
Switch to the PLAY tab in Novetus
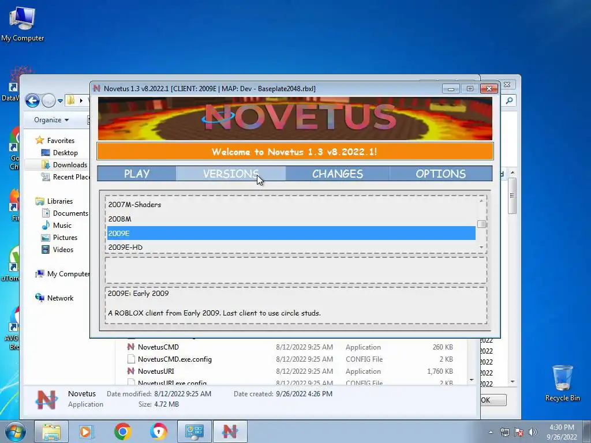137,174
